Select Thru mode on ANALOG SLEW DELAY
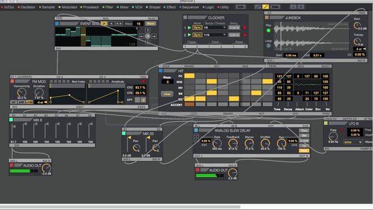The height and width of the screenshot is (210, 373). tap(304, 131)
